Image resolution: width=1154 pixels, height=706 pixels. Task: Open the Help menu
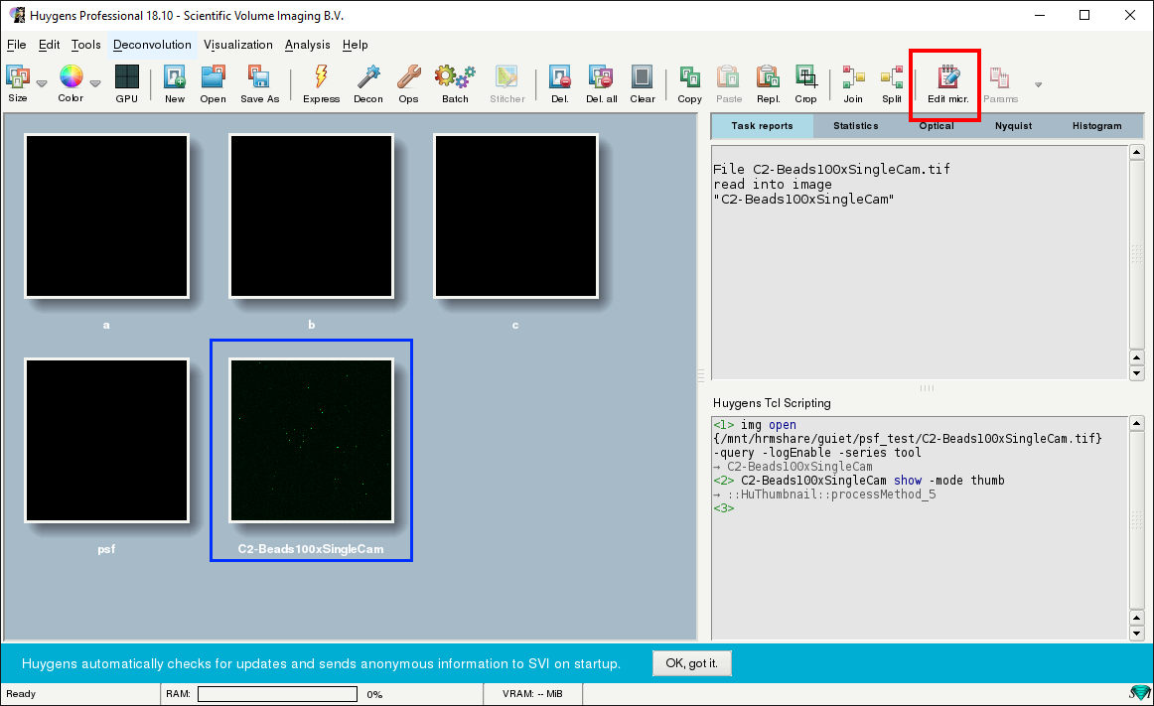click(x=355, y=45)
